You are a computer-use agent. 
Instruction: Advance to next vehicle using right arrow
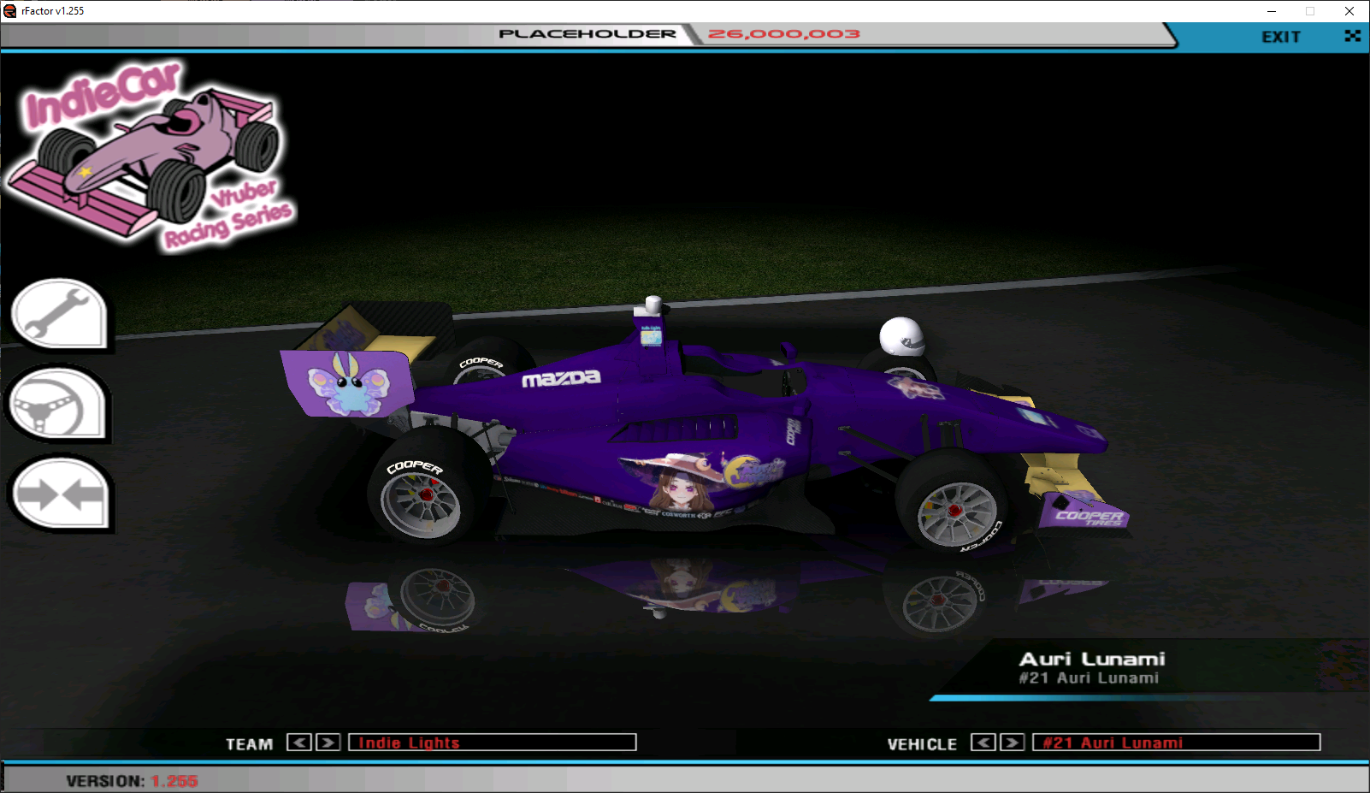point(1013,743)
